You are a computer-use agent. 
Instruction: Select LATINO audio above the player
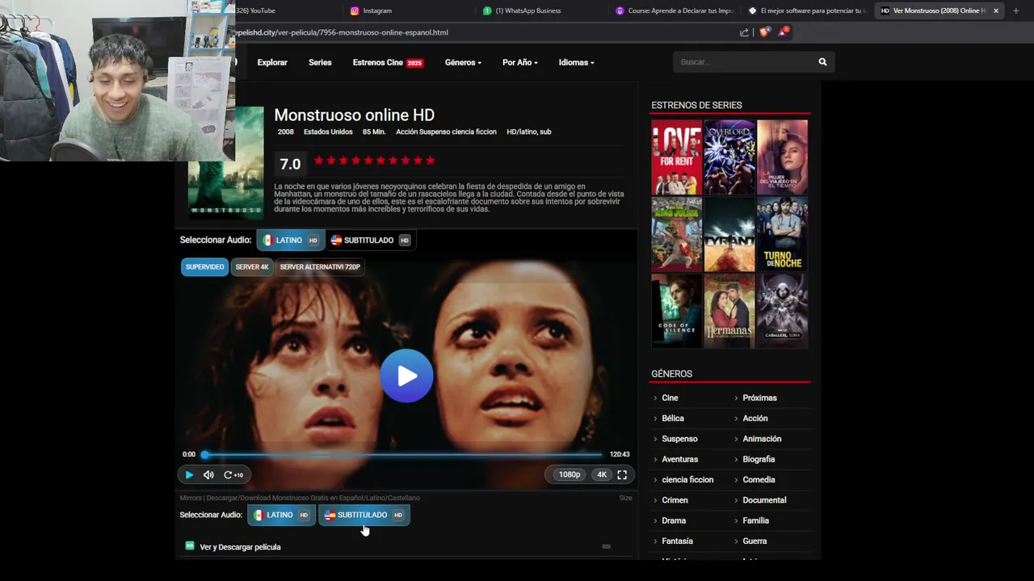tap(290, 240)
